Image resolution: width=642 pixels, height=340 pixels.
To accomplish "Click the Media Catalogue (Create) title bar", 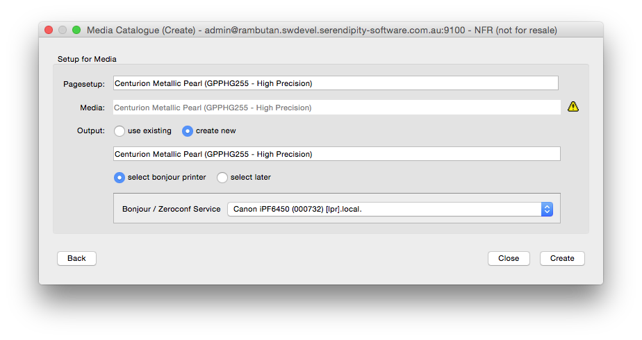I will pos(321,30).
